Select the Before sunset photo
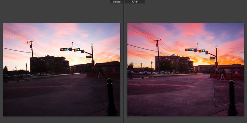 [62, 70]
